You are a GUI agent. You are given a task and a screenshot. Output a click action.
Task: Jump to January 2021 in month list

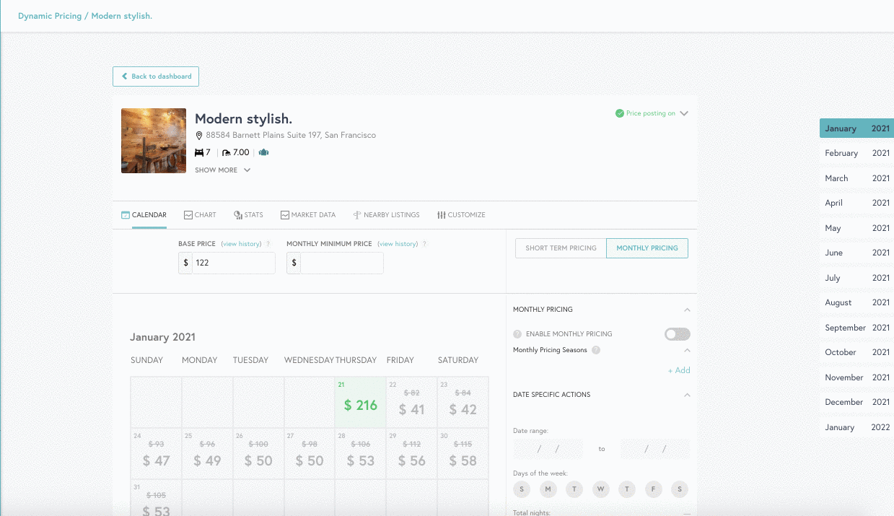click(856, 128)
